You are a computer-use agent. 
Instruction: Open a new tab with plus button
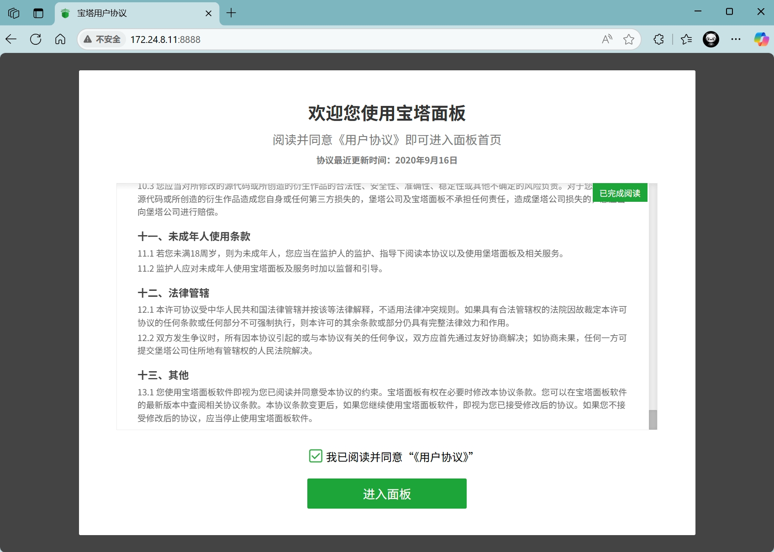coord(232,13)
